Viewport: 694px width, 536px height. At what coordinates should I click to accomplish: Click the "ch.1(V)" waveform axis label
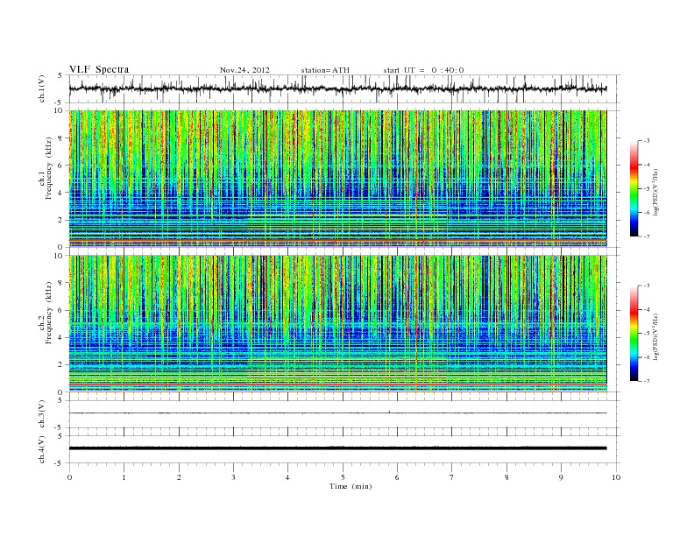click(42, 88)
